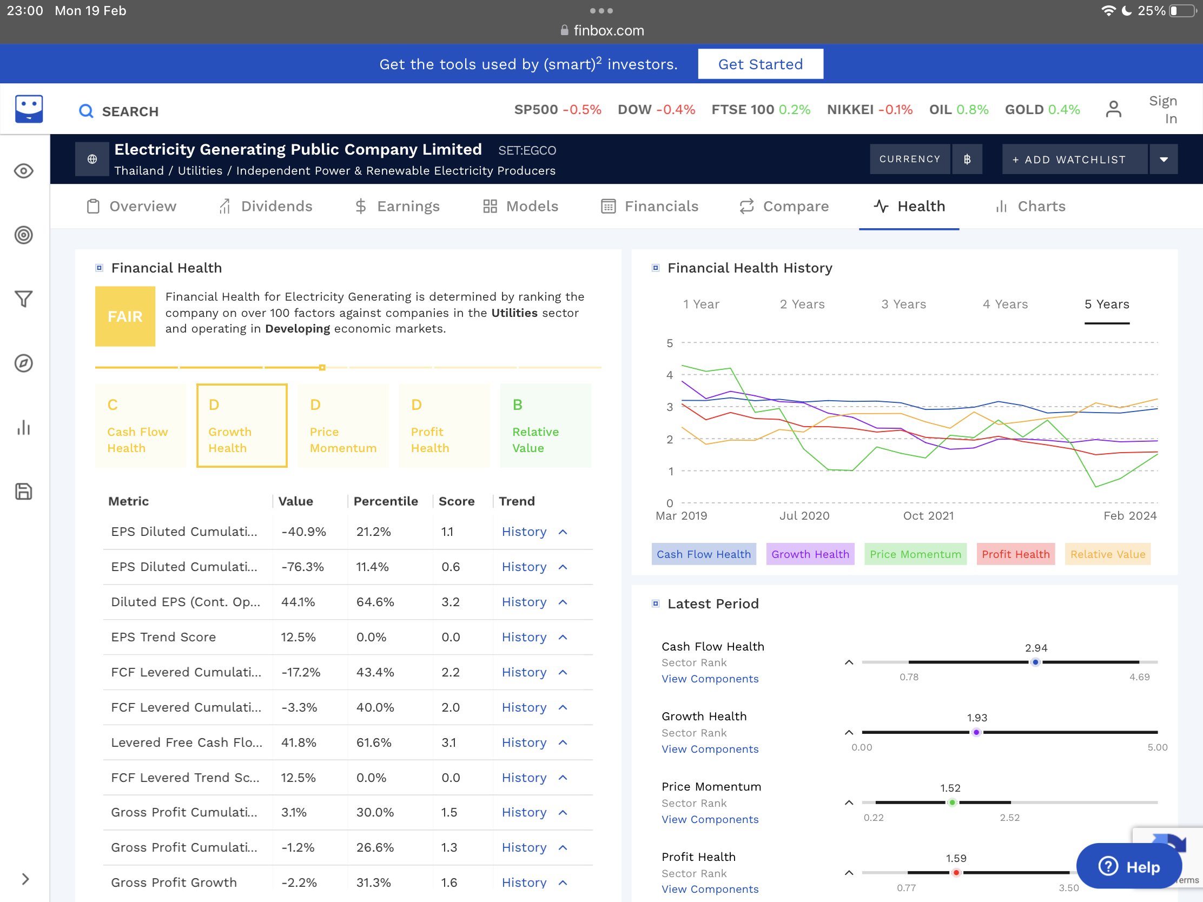Image resolution: width=1203 pixels, height=902 pixels.
Task: Toggle Relative Value legend series
Action: [1108, 554]
